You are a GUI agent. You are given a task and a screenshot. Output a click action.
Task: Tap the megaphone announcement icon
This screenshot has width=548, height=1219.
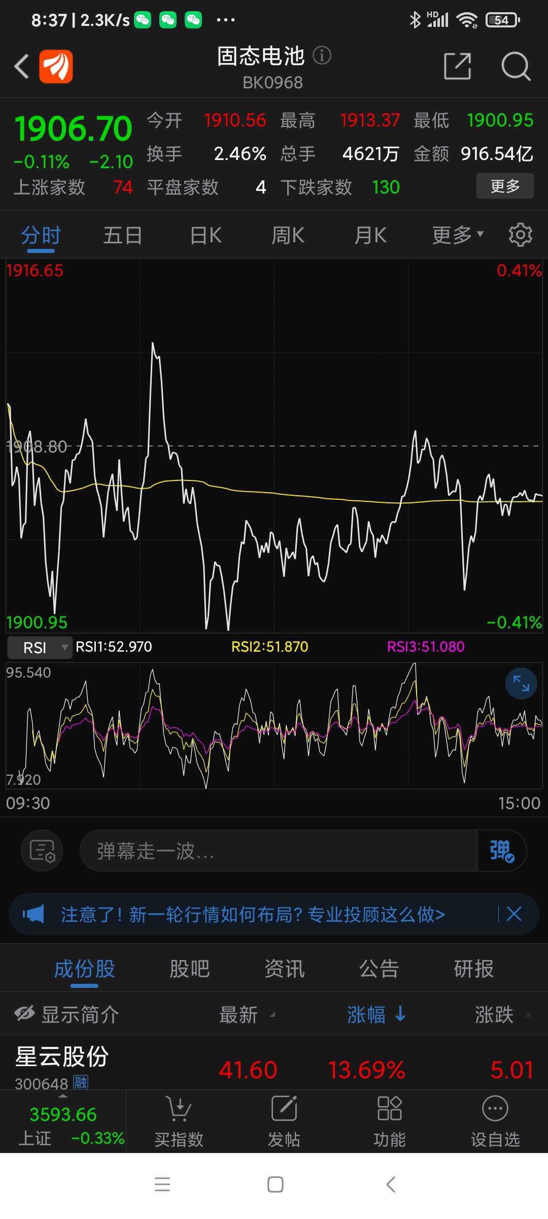click(x=33, y=914)
